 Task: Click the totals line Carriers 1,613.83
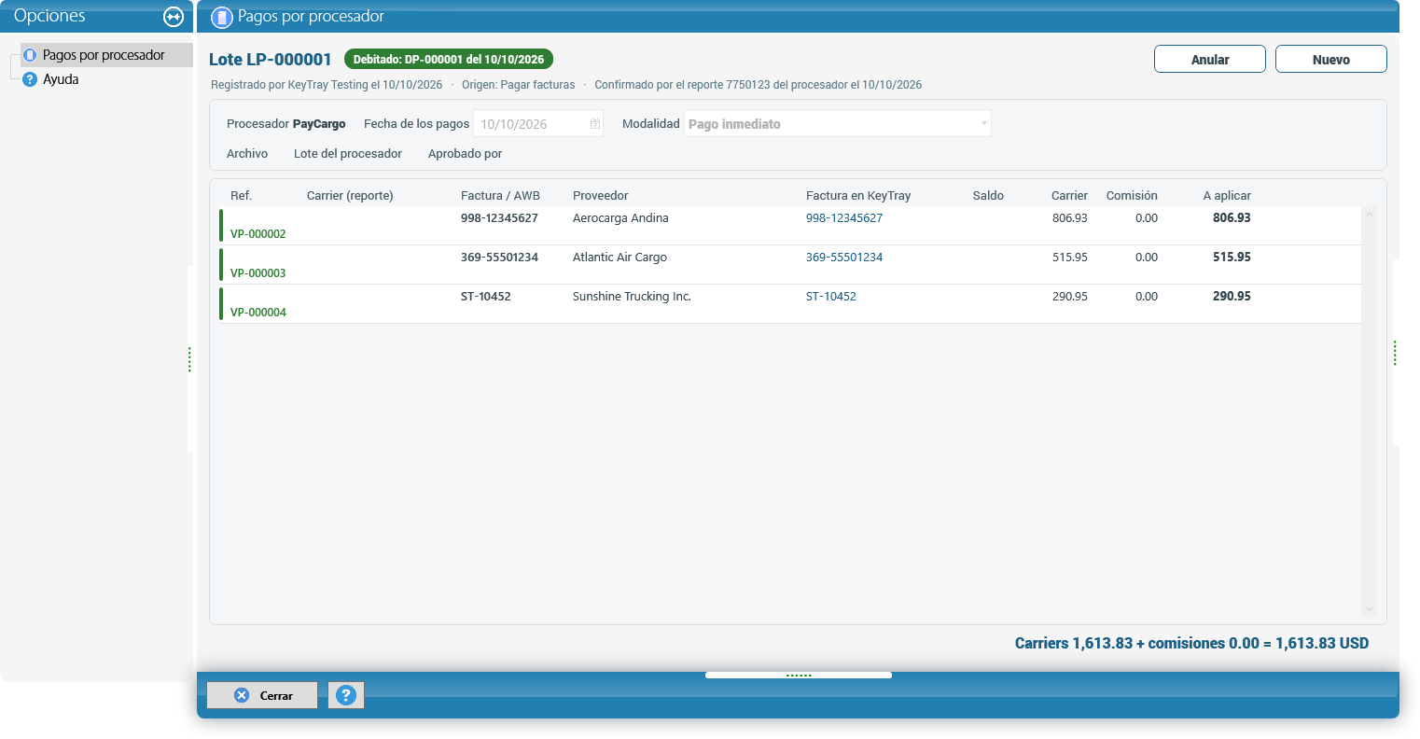[1191, 643]
